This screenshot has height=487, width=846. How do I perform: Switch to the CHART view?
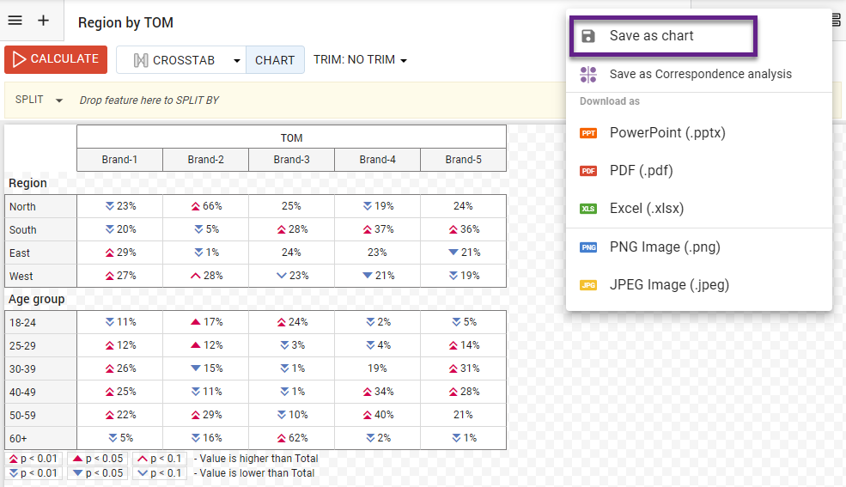coord(275,60)
